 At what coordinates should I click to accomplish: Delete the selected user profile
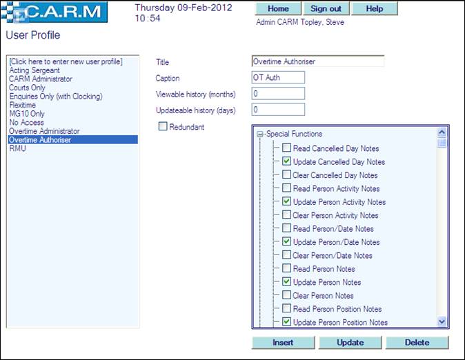(417, 343)
